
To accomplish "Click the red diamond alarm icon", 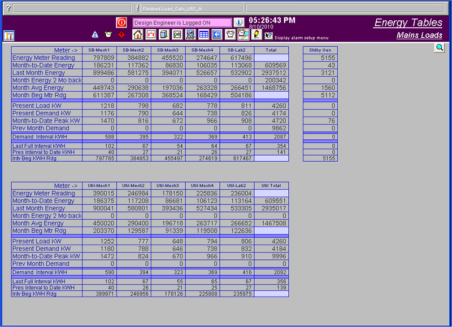I will pos(121,34).
